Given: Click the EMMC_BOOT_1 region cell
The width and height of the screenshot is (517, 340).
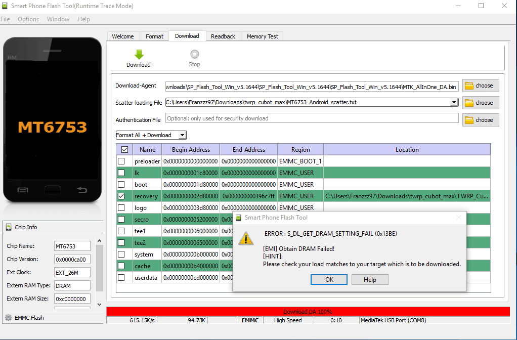Looking at the screenshot, I should (300, 161).
